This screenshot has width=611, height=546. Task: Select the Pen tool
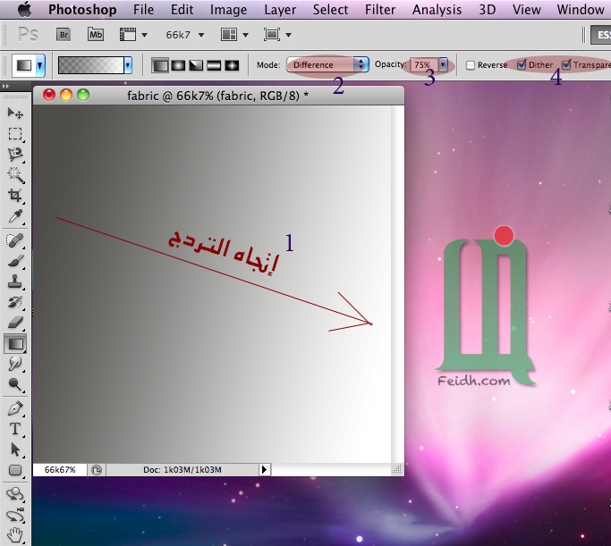(15, 408)
